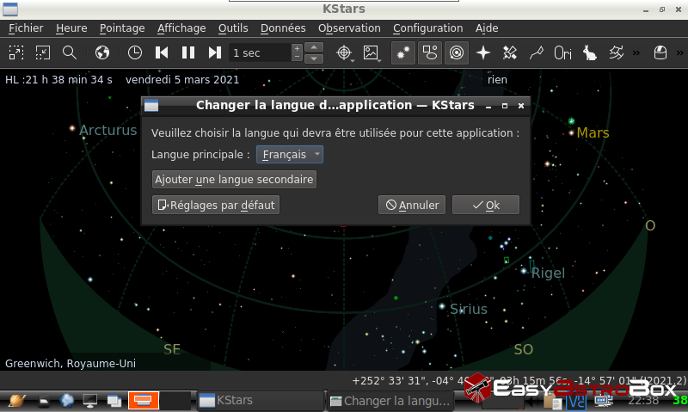Toggle the stars display button
The width and height of the screenshot is (688, 412).
coord(402,52)
